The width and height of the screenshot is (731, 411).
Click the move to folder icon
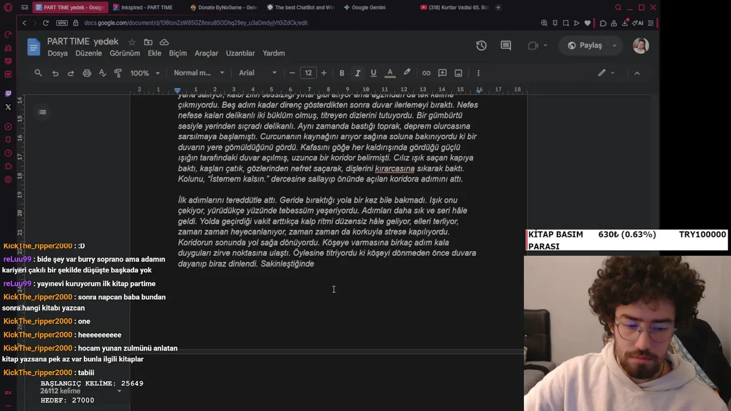[x=148, y=42]
